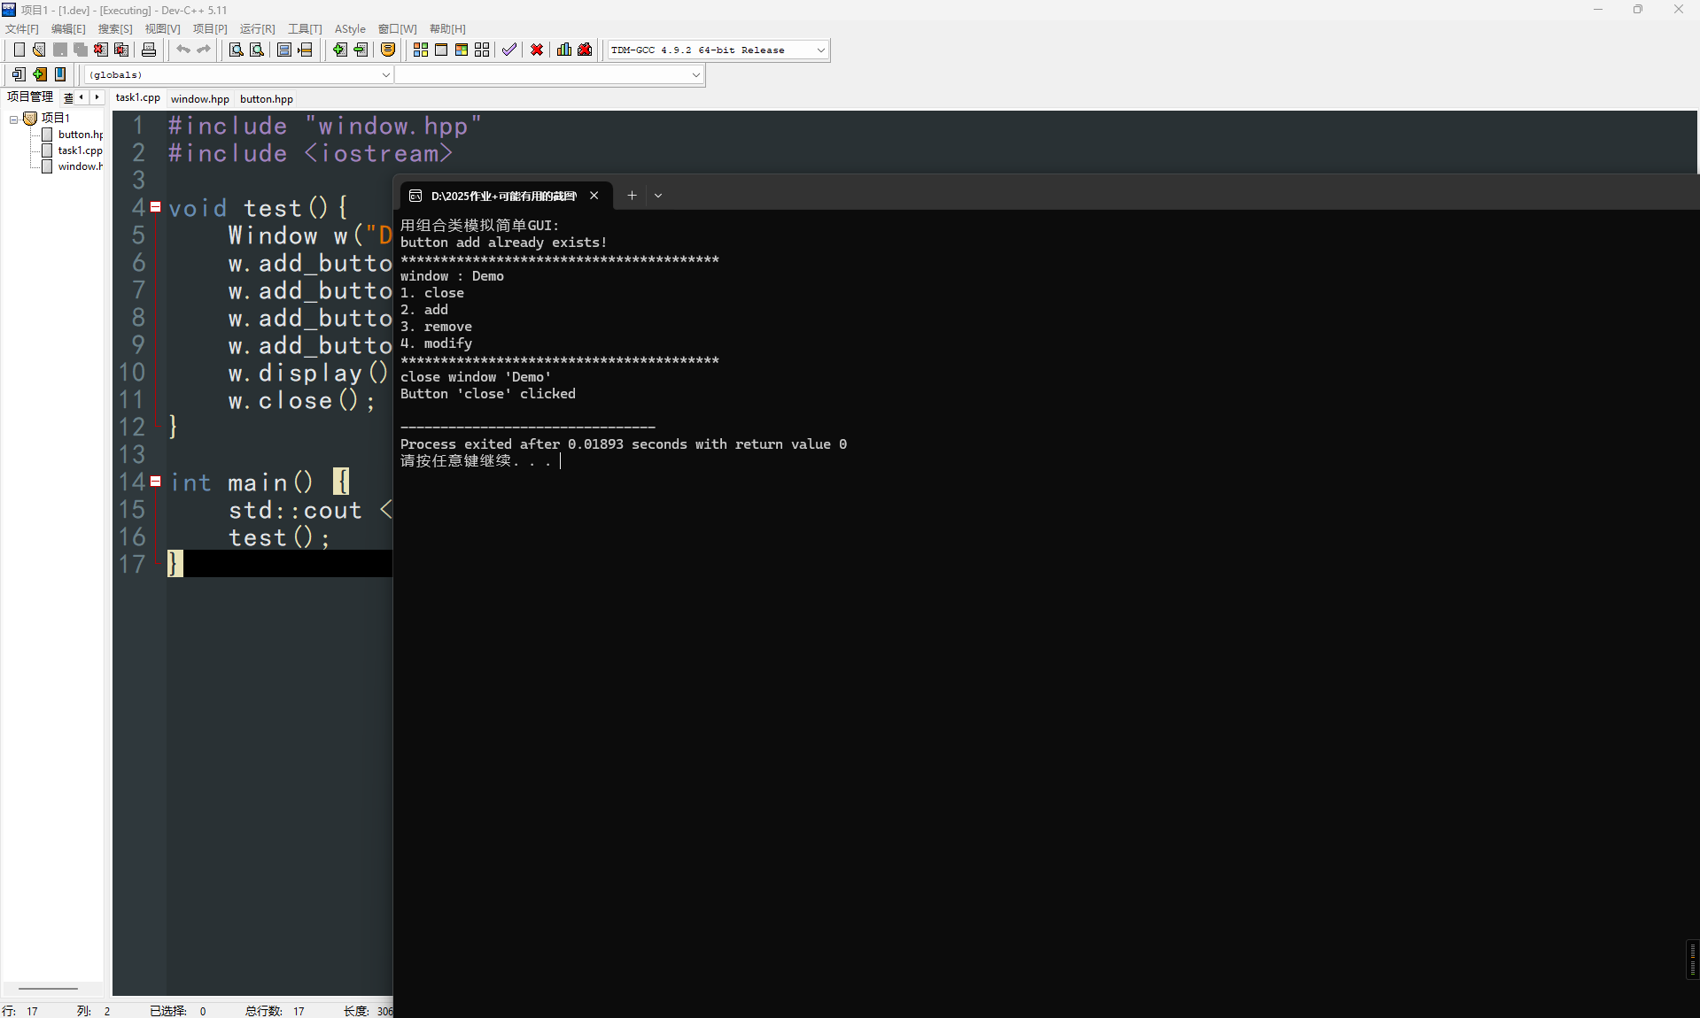Image resolution: width=1700 pixels, height=1018 pixels.
Task: Click the Project Options shield icon
Action: point(388,50)
